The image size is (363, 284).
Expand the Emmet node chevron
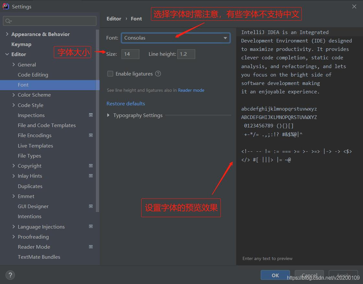[13, 196]
